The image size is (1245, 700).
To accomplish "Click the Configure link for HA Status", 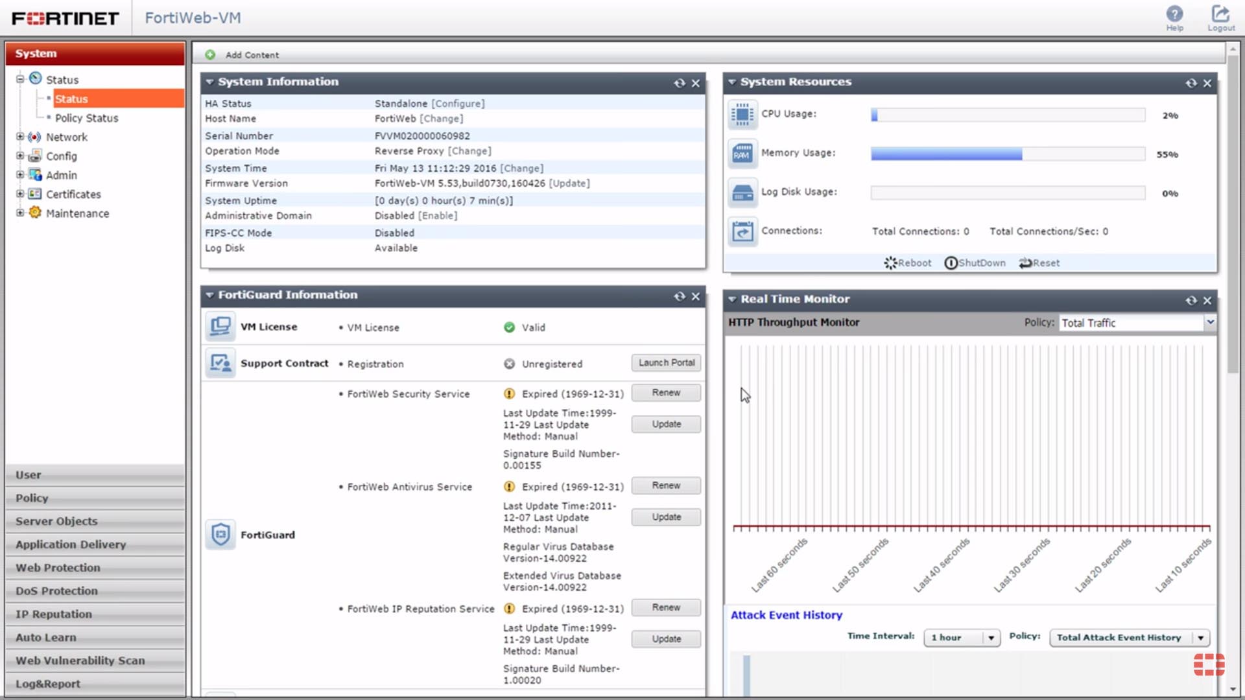I will [x=458, y=104].
